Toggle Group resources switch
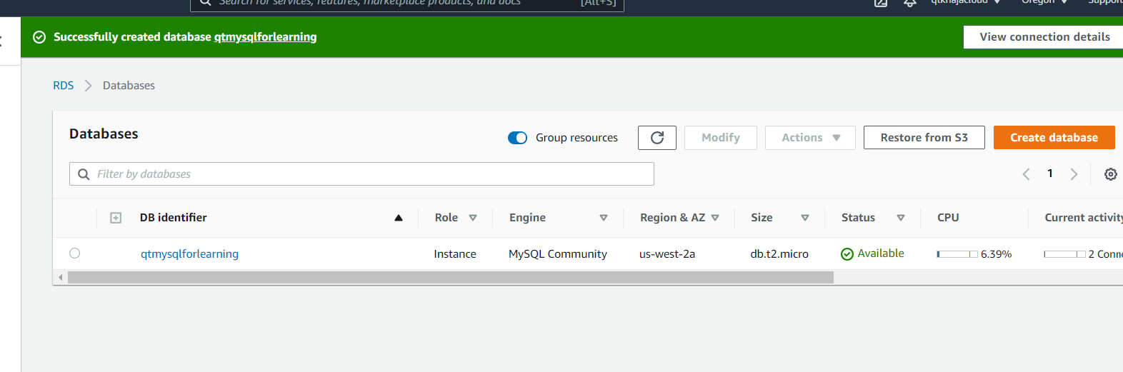Image resolution: width=1123 pixels, height=372 pixels. [x=517, y=138]
